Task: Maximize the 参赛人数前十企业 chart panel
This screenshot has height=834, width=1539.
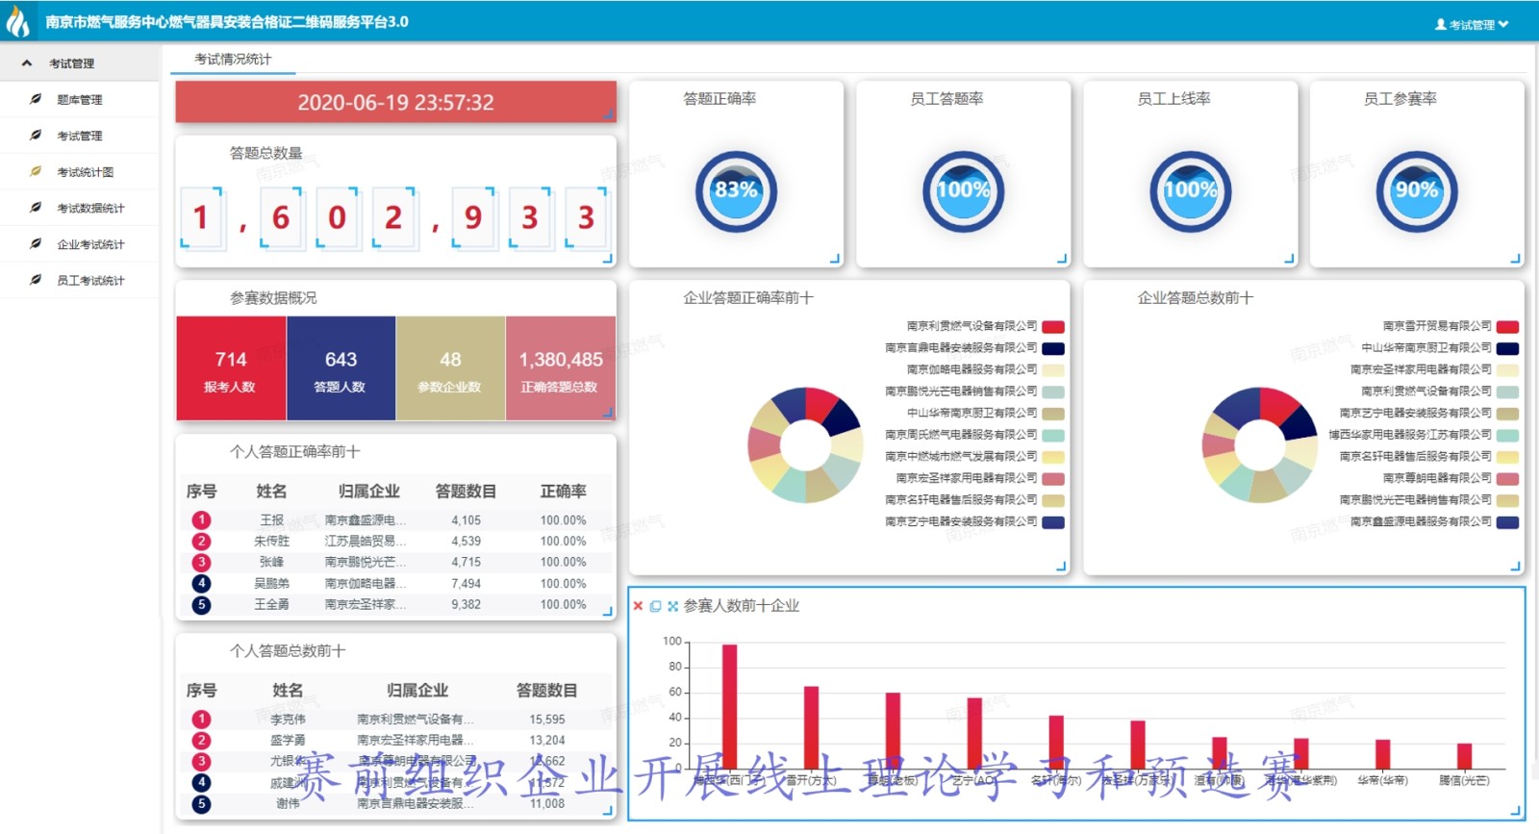Action: pyautogui.click(x=672, y=606)
